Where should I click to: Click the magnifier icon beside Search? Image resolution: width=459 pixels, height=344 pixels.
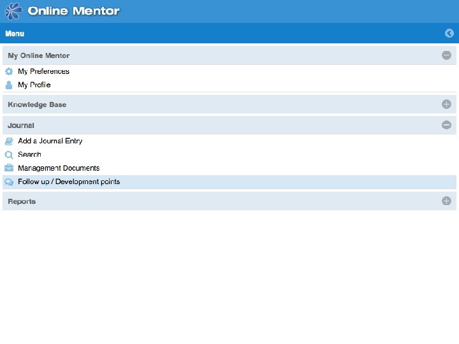pyautogui.click(x=9, y=155)
